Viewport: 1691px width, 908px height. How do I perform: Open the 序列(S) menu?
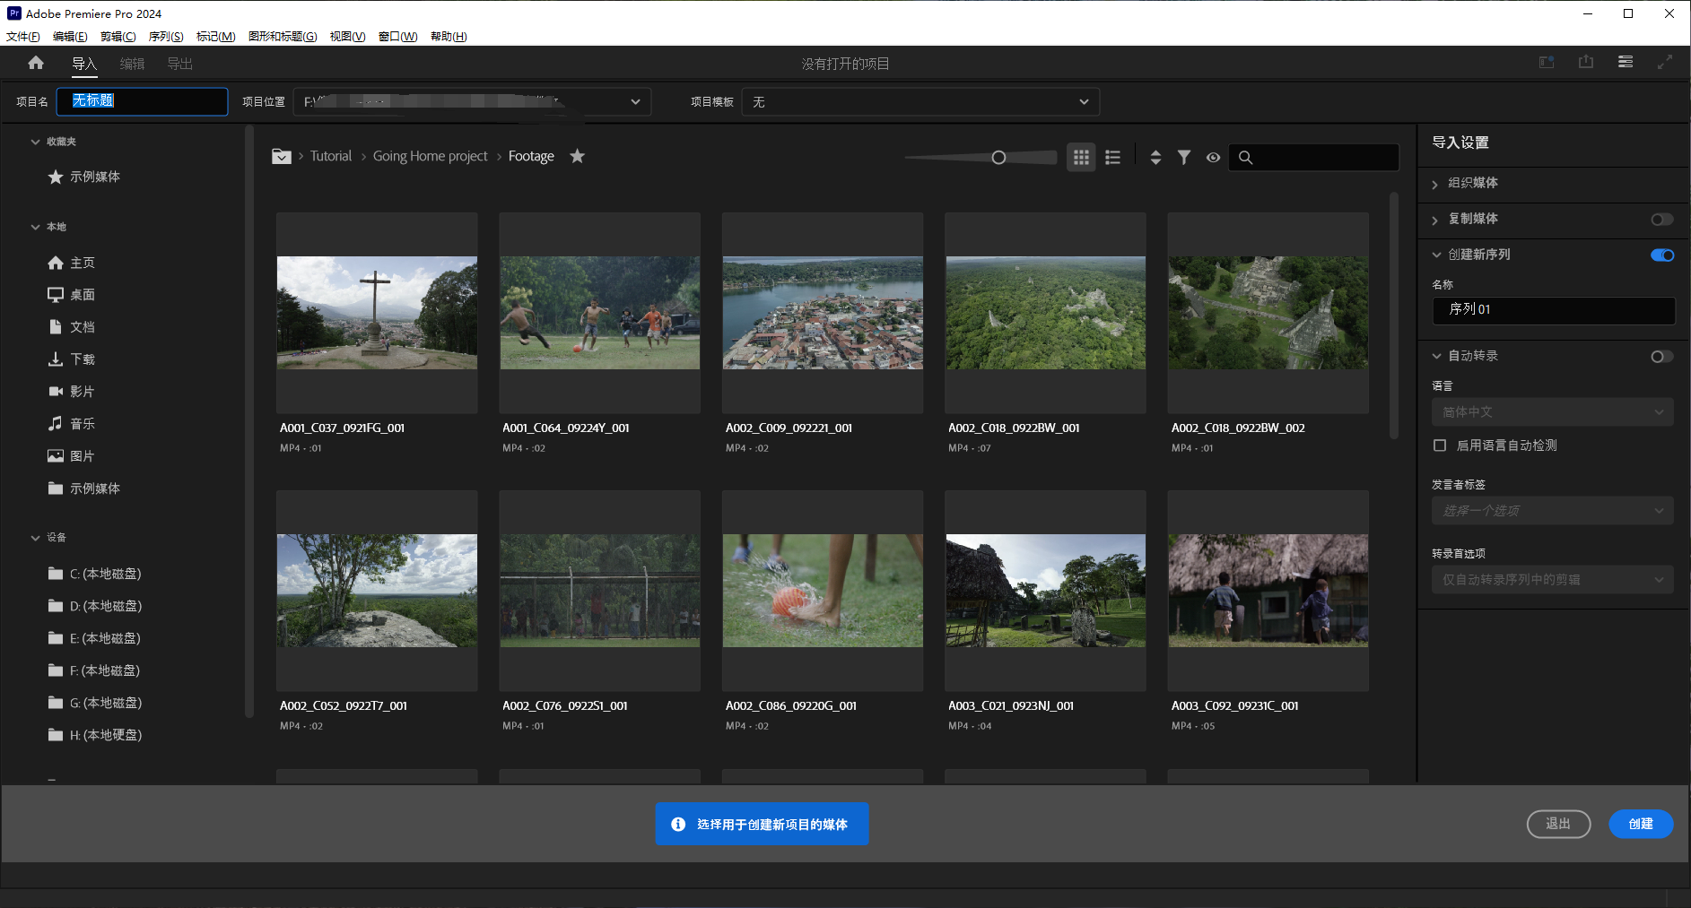tap(166, 37)
